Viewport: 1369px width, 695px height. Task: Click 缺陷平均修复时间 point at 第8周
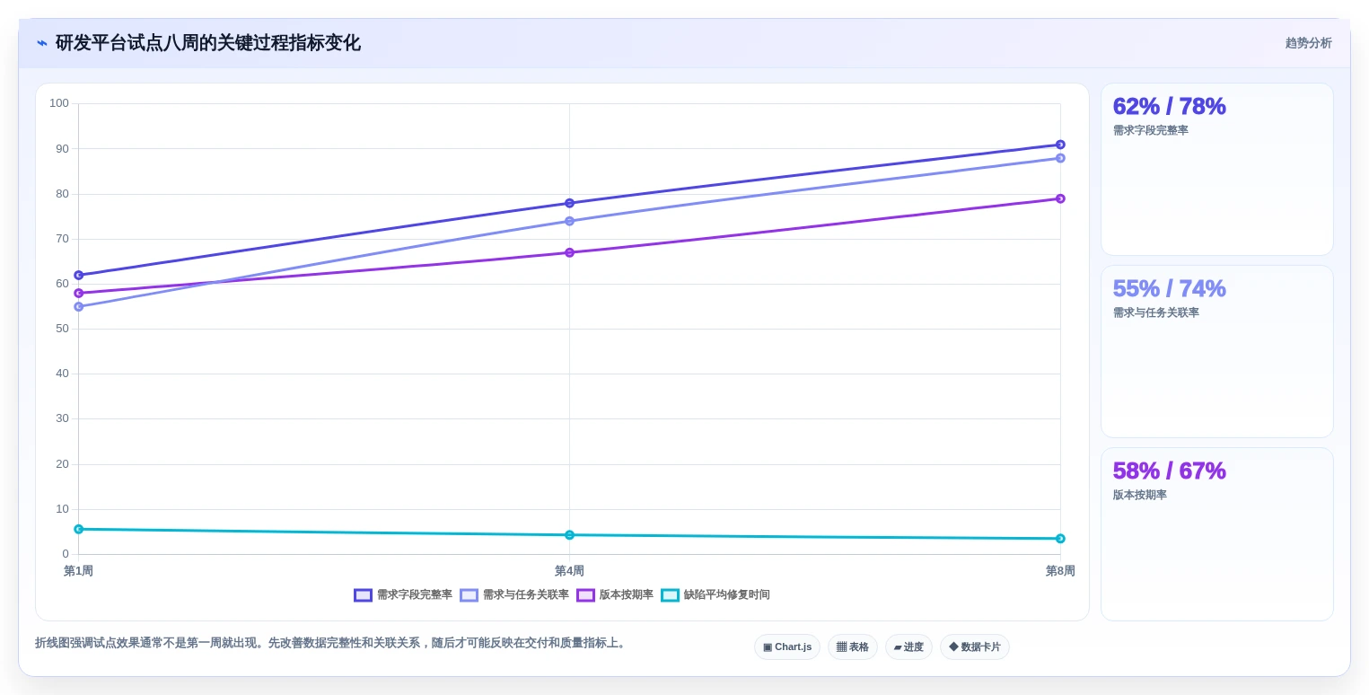point(1060,539)
